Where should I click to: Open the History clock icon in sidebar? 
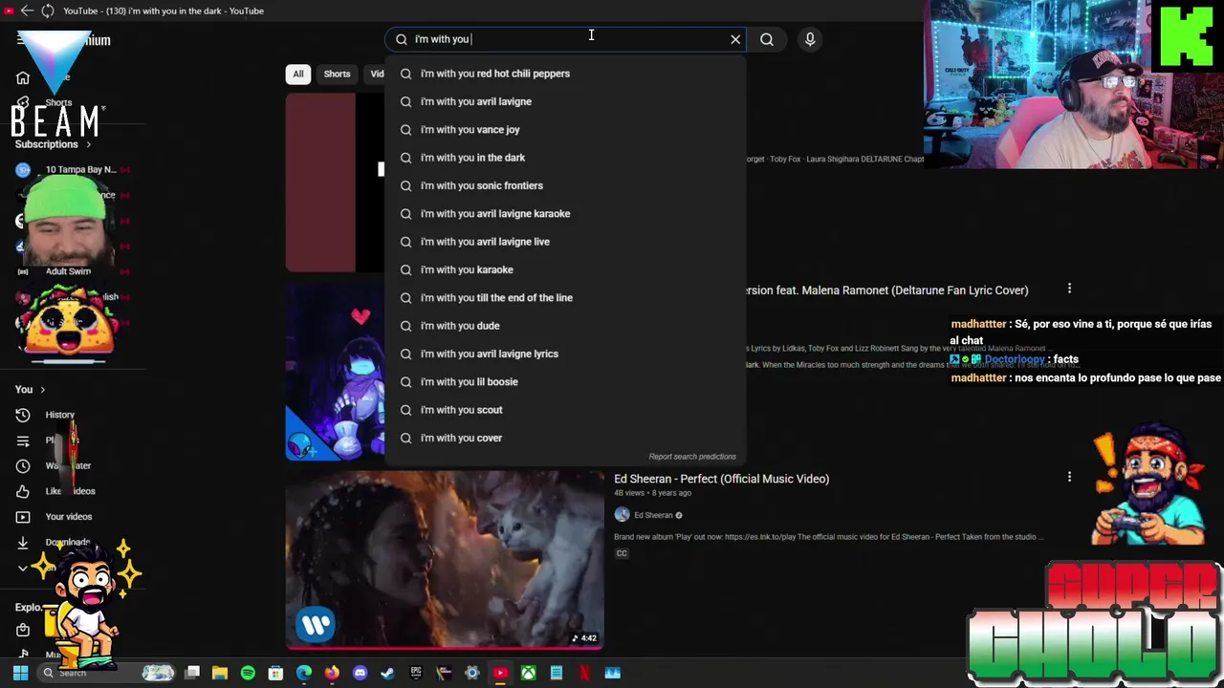point(23,415)
